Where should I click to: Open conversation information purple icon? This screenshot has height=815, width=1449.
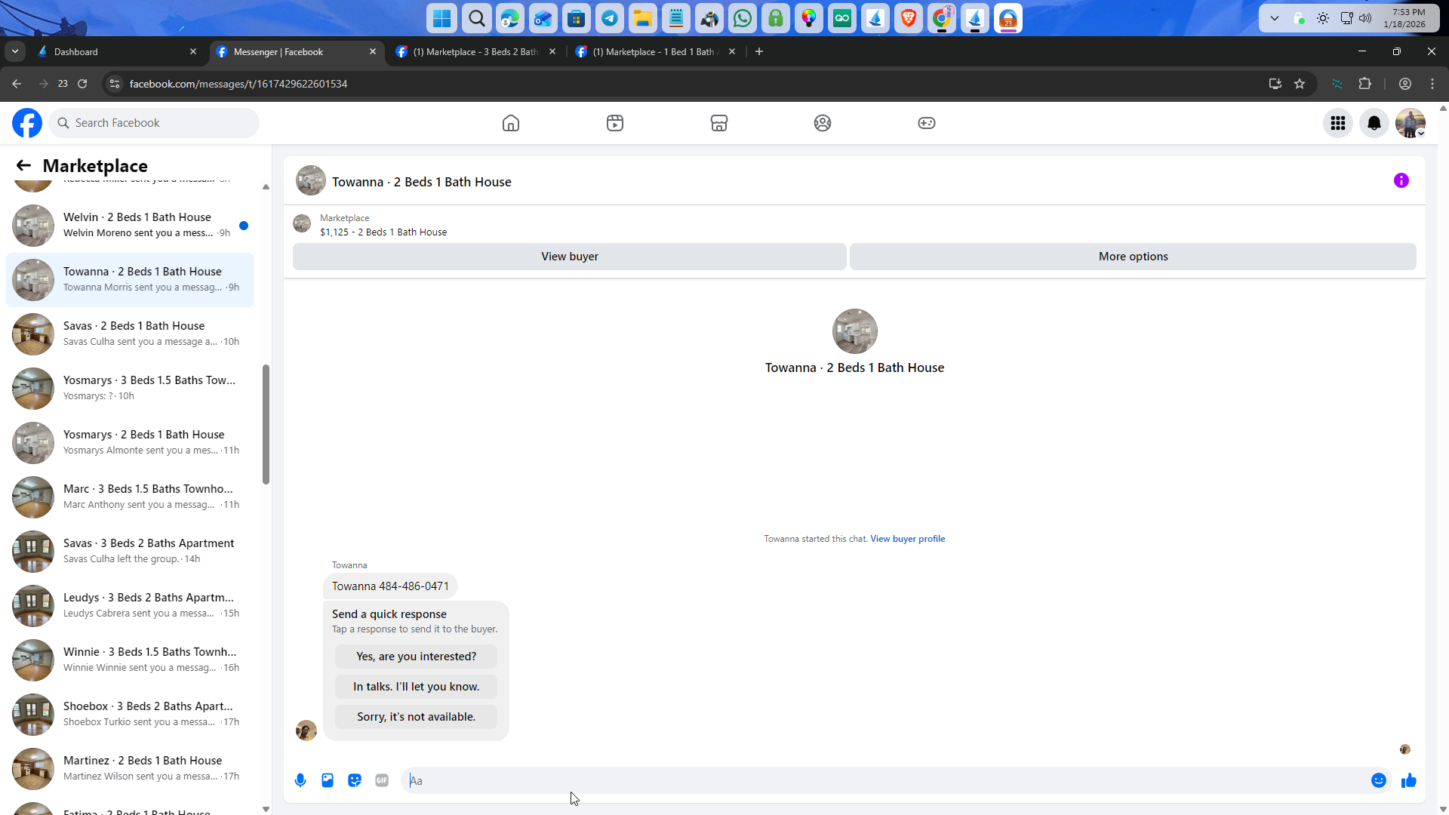pyautogui.click(x=1401, y=180)
